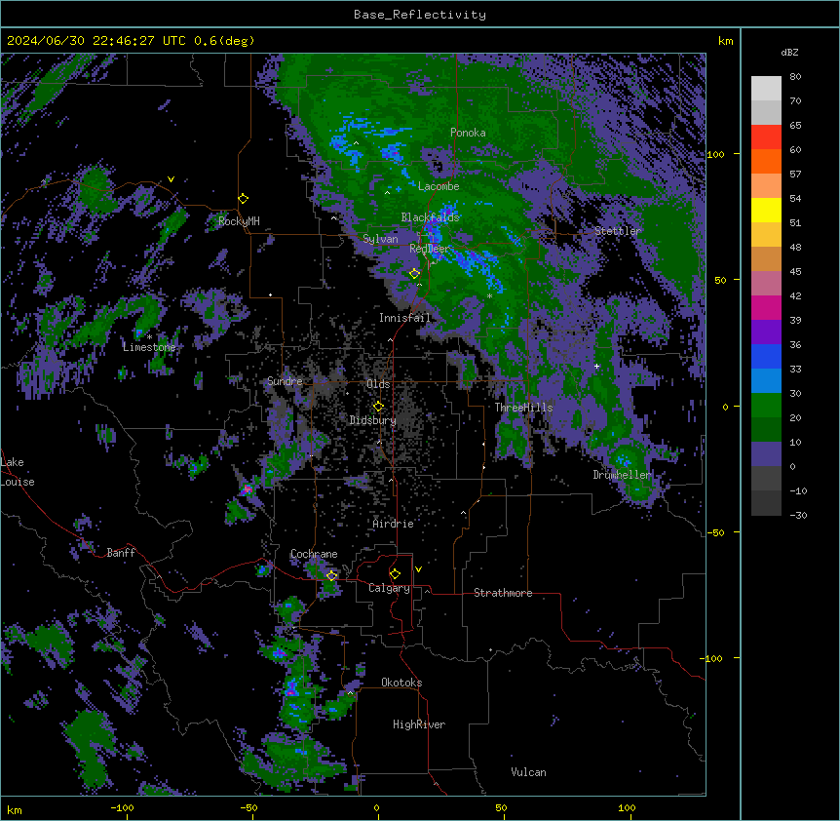Click the RedDeer city label
This screenshot has height=821, width=840.
click(430, 249)
